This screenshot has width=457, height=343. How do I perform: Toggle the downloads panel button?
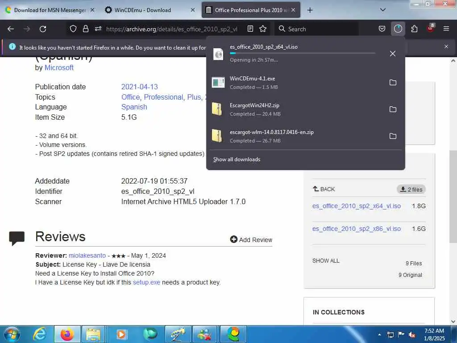(x=398, y=29)
